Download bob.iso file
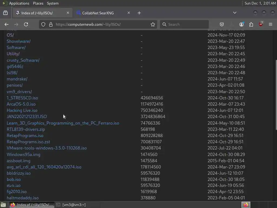 [x=14, y=179]
